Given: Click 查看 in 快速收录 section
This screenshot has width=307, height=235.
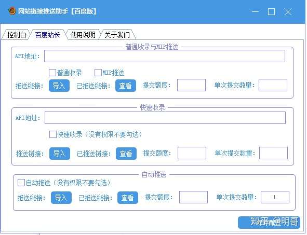Looking at the screenshot, I should click(x=126, y=154).
